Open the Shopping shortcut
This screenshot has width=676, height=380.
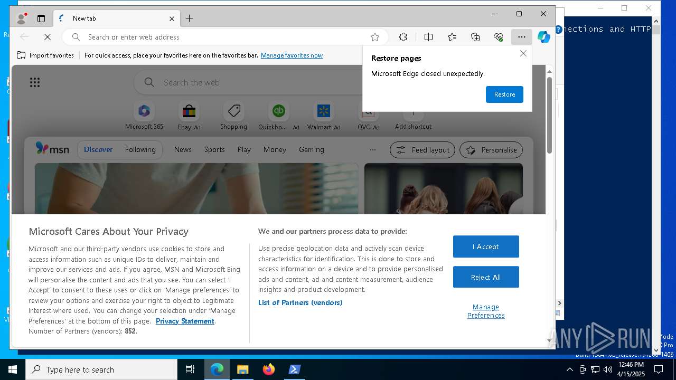(x=234, y=116)
